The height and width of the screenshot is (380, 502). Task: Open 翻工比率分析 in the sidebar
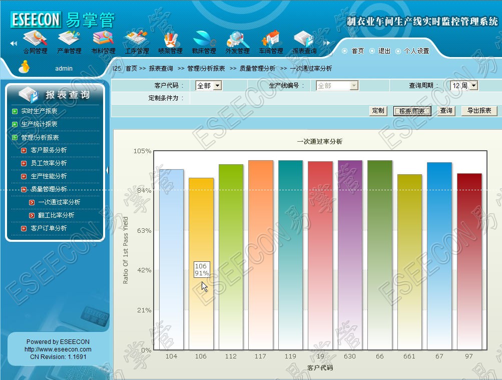pyautogui.click(x=56, y=215)
